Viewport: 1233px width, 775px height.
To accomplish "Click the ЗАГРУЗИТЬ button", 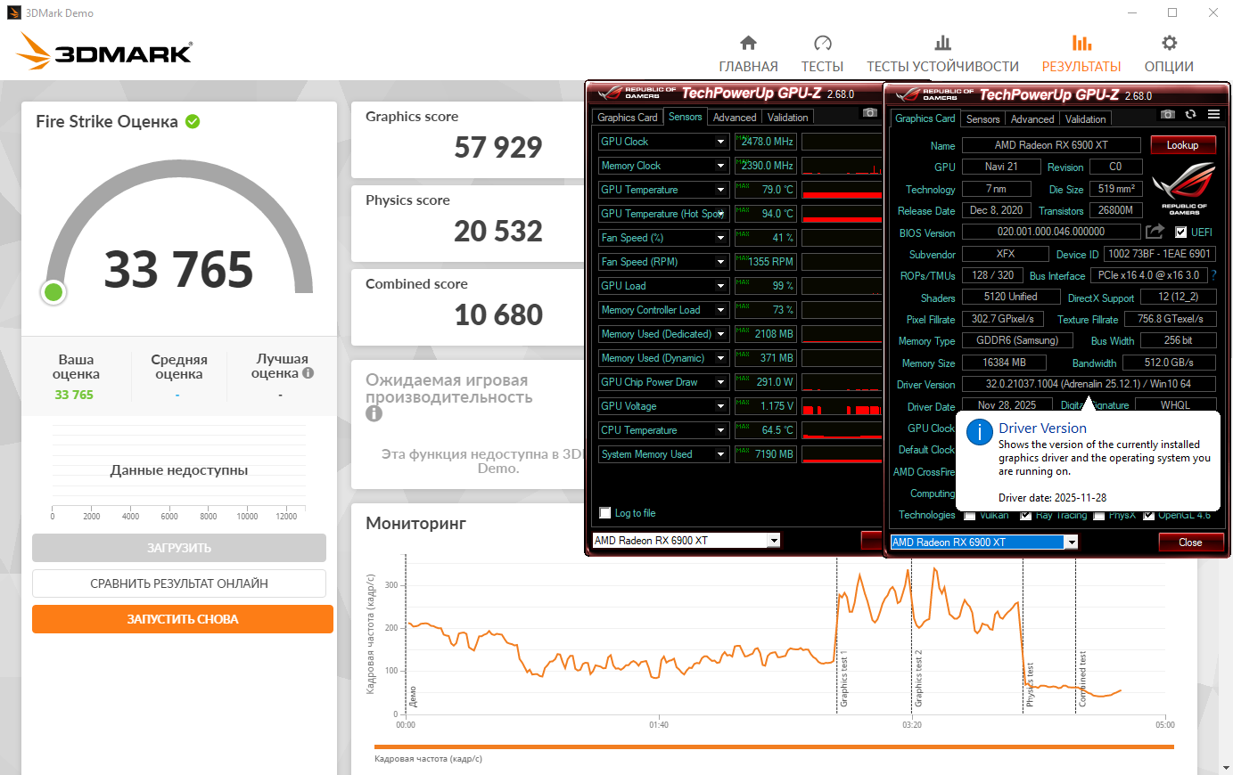I will 179,548.
